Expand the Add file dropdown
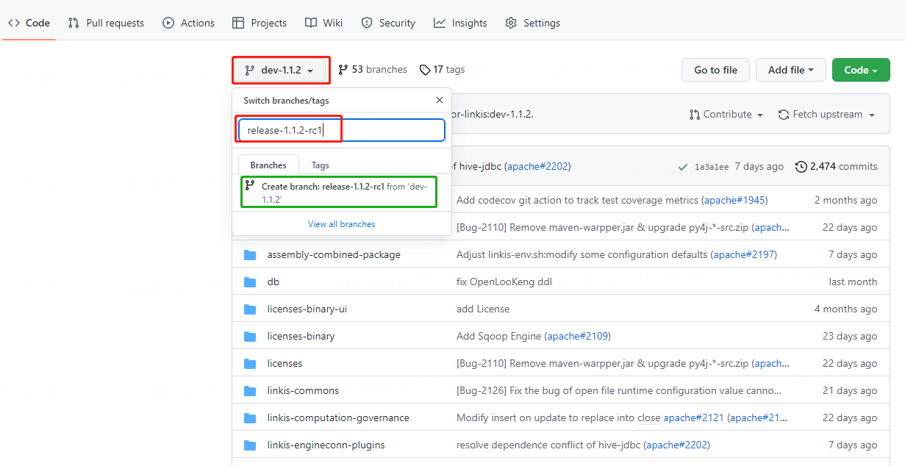 (x=790, y=70)
